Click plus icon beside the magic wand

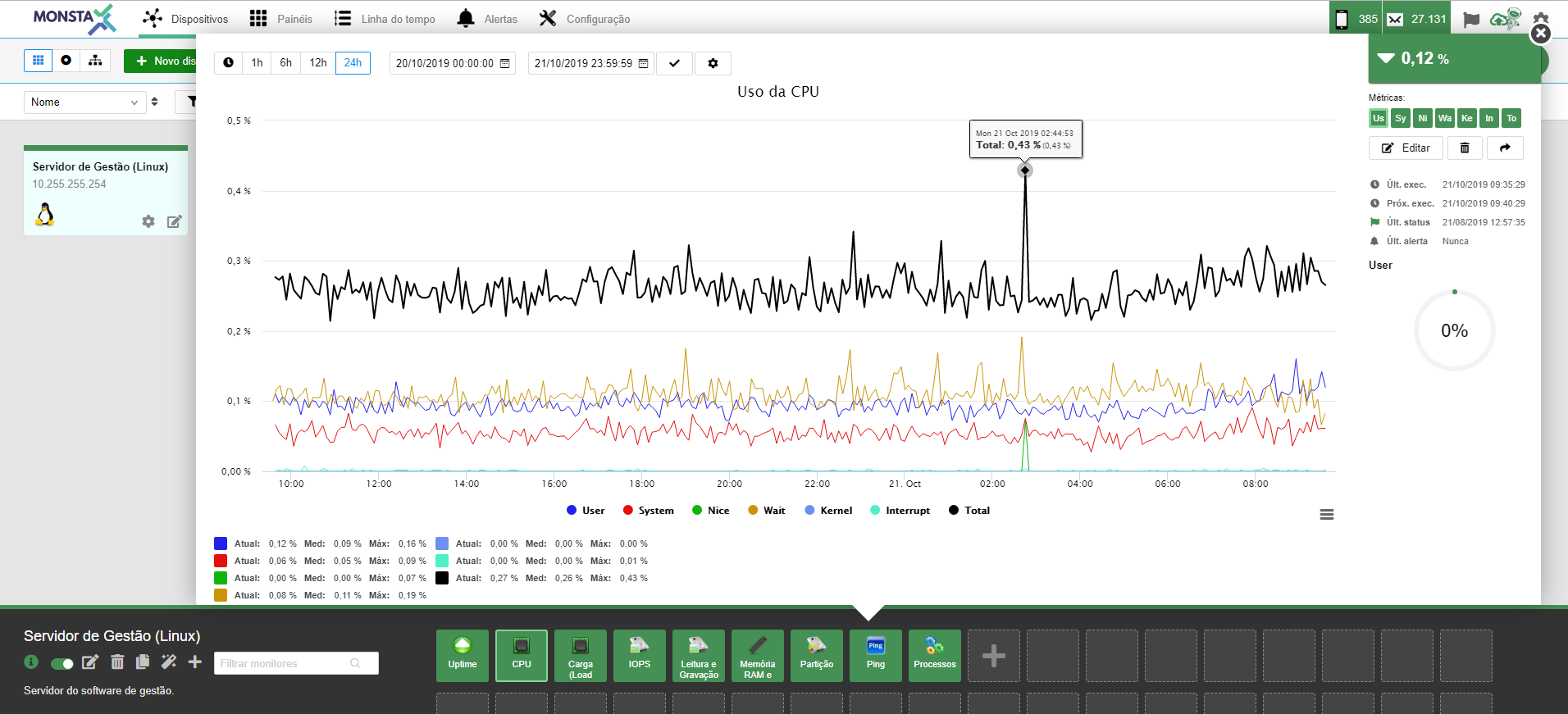point(195,662)
